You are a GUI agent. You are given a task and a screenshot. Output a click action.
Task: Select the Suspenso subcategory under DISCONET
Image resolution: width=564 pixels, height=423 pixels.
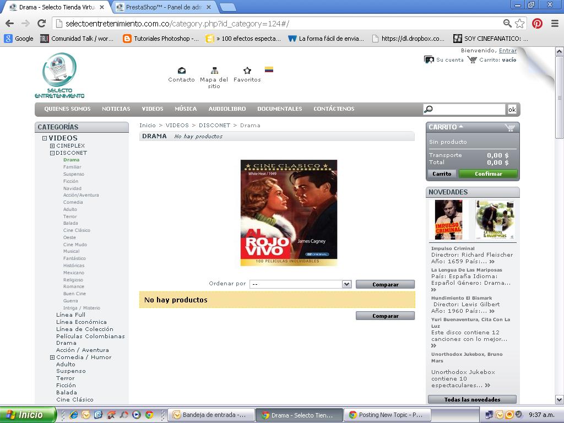point(74,174)
